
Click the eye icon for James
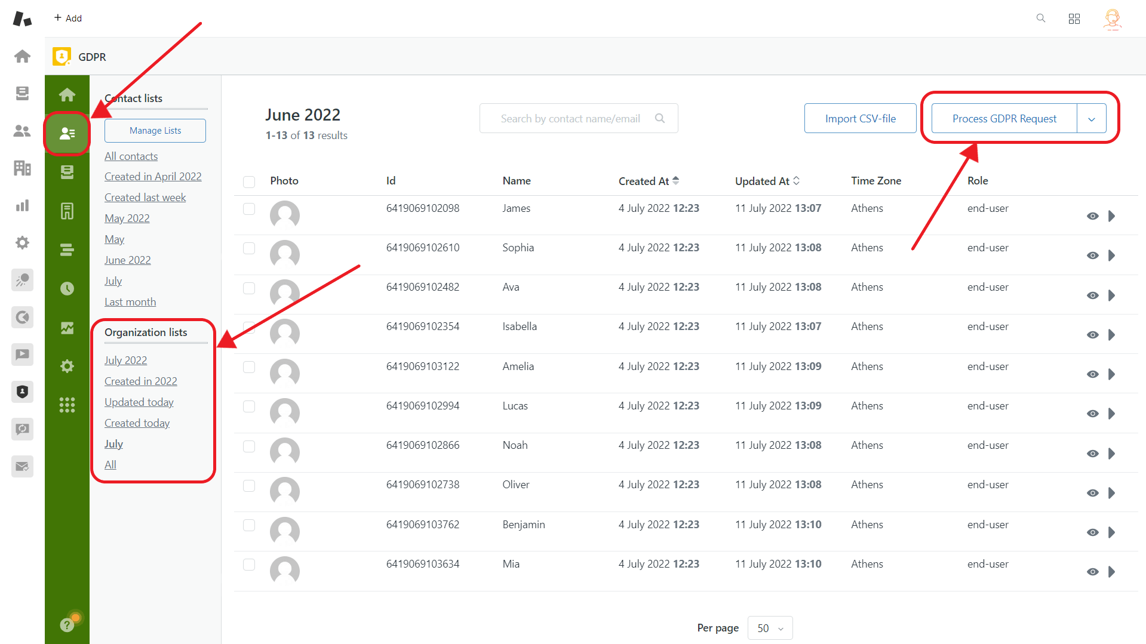(1093, 216)
